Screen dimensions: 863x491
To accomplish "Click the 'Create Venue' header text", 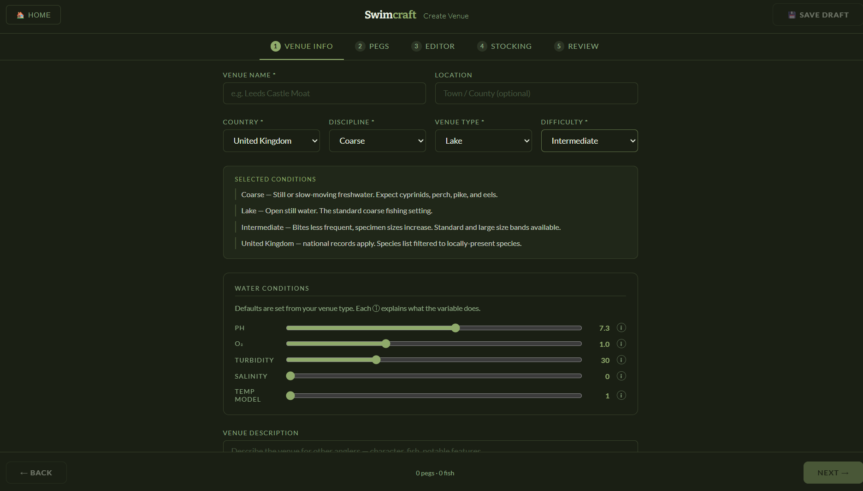I will [446, 16].
